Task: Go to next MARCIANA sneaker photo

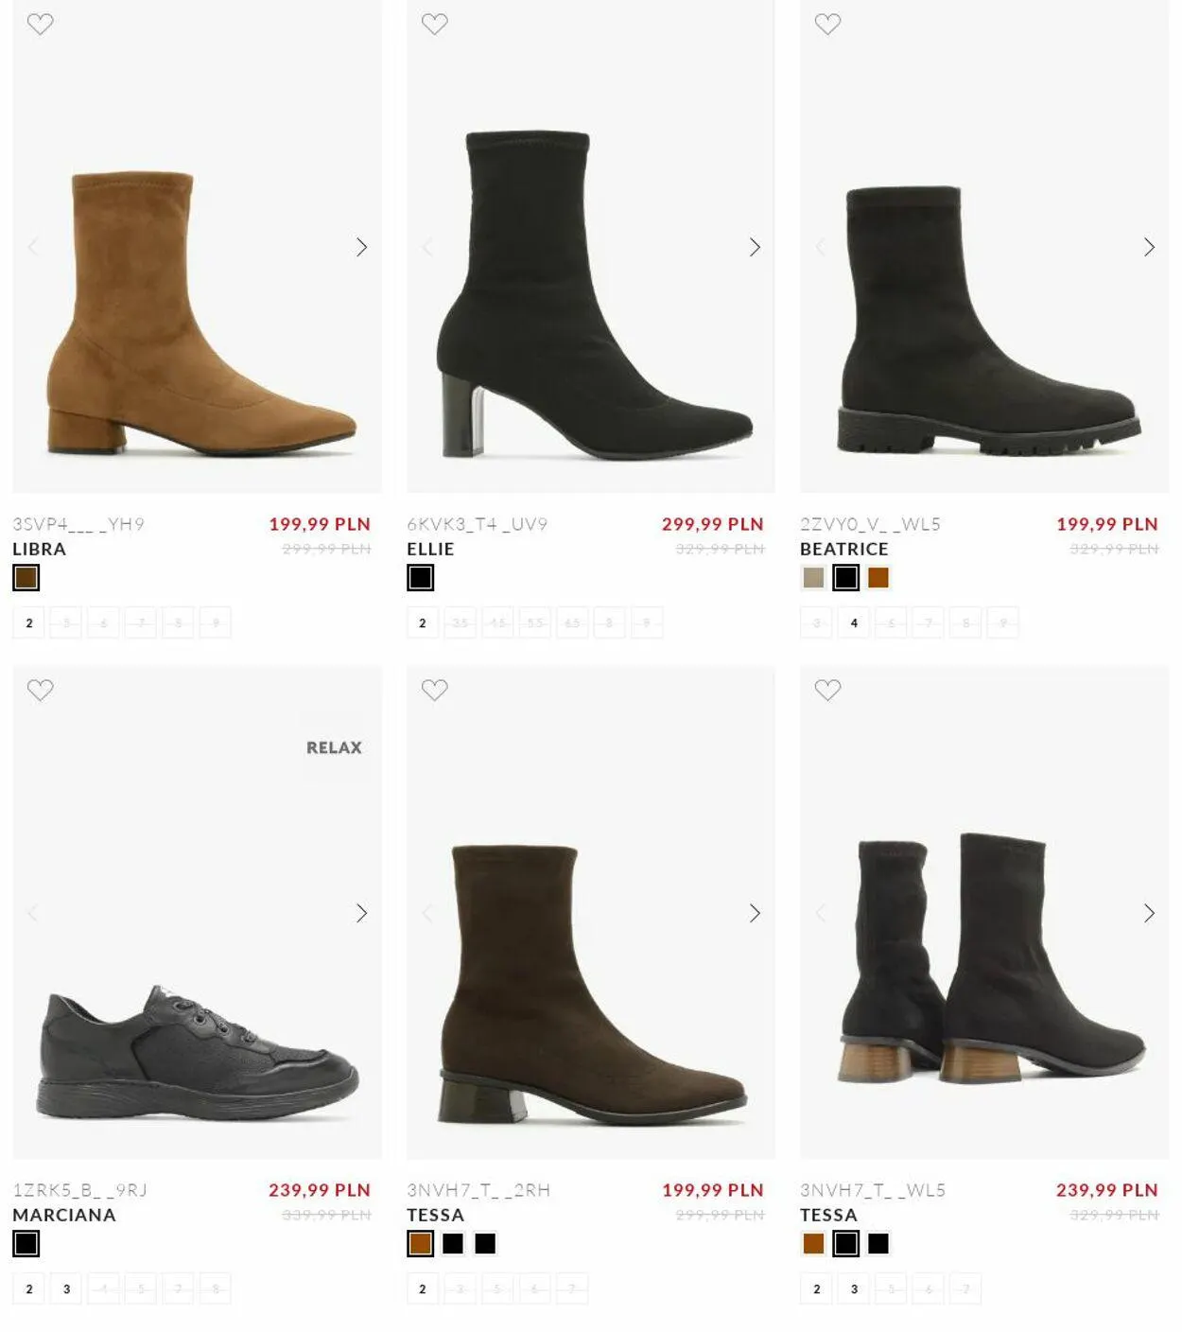Action: click(x=361, y=913)
